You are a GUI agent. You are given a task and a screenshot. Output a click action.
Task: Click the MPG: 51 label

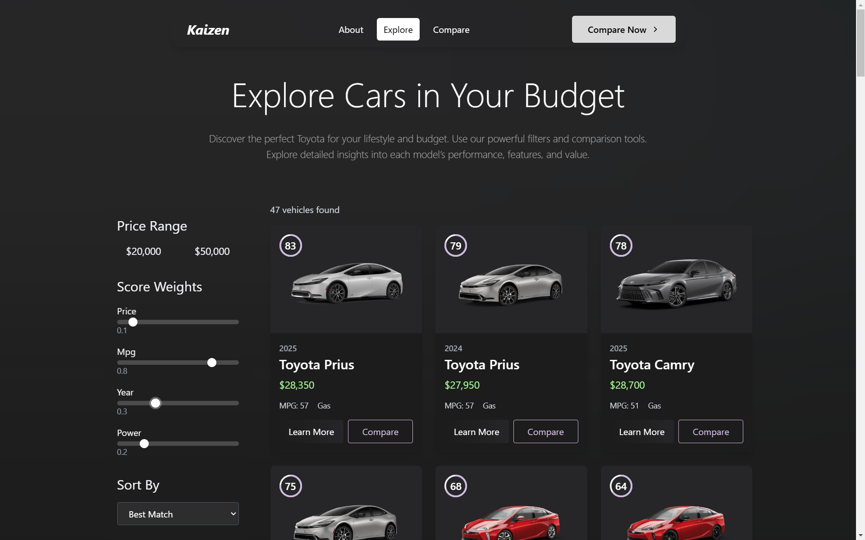[624, 406]
